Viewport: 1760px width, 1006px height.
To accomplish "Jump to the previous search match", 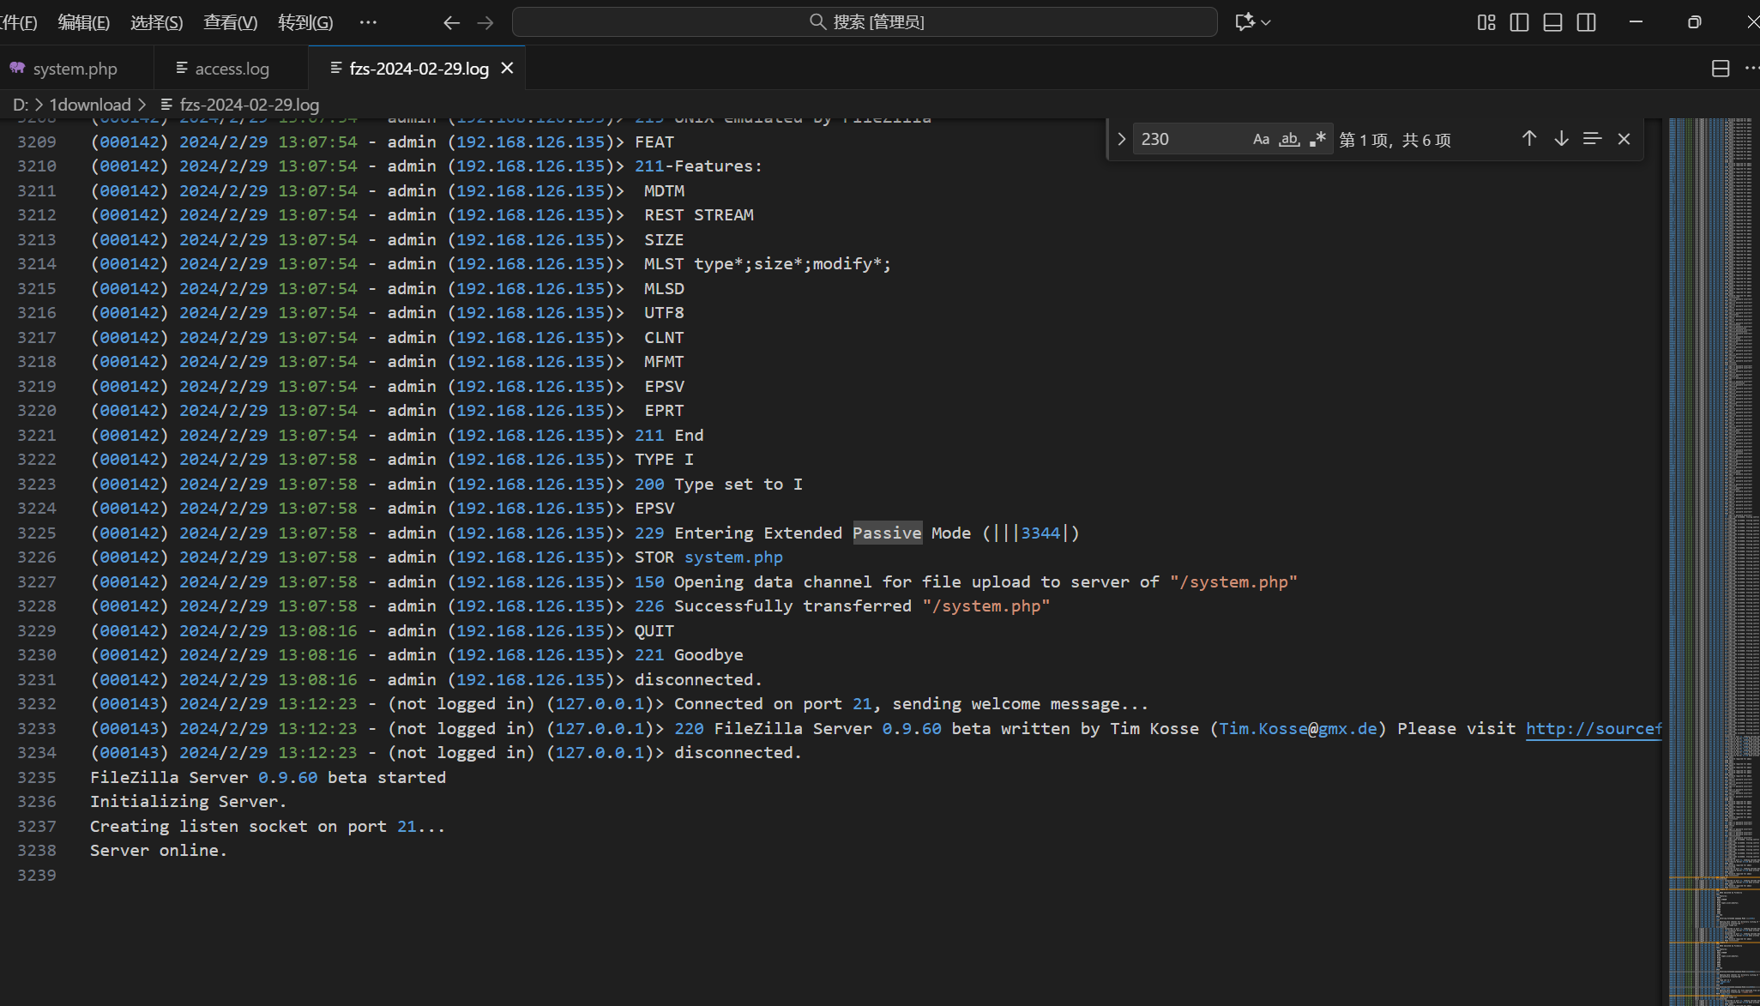I will (x=1529, y=139).
